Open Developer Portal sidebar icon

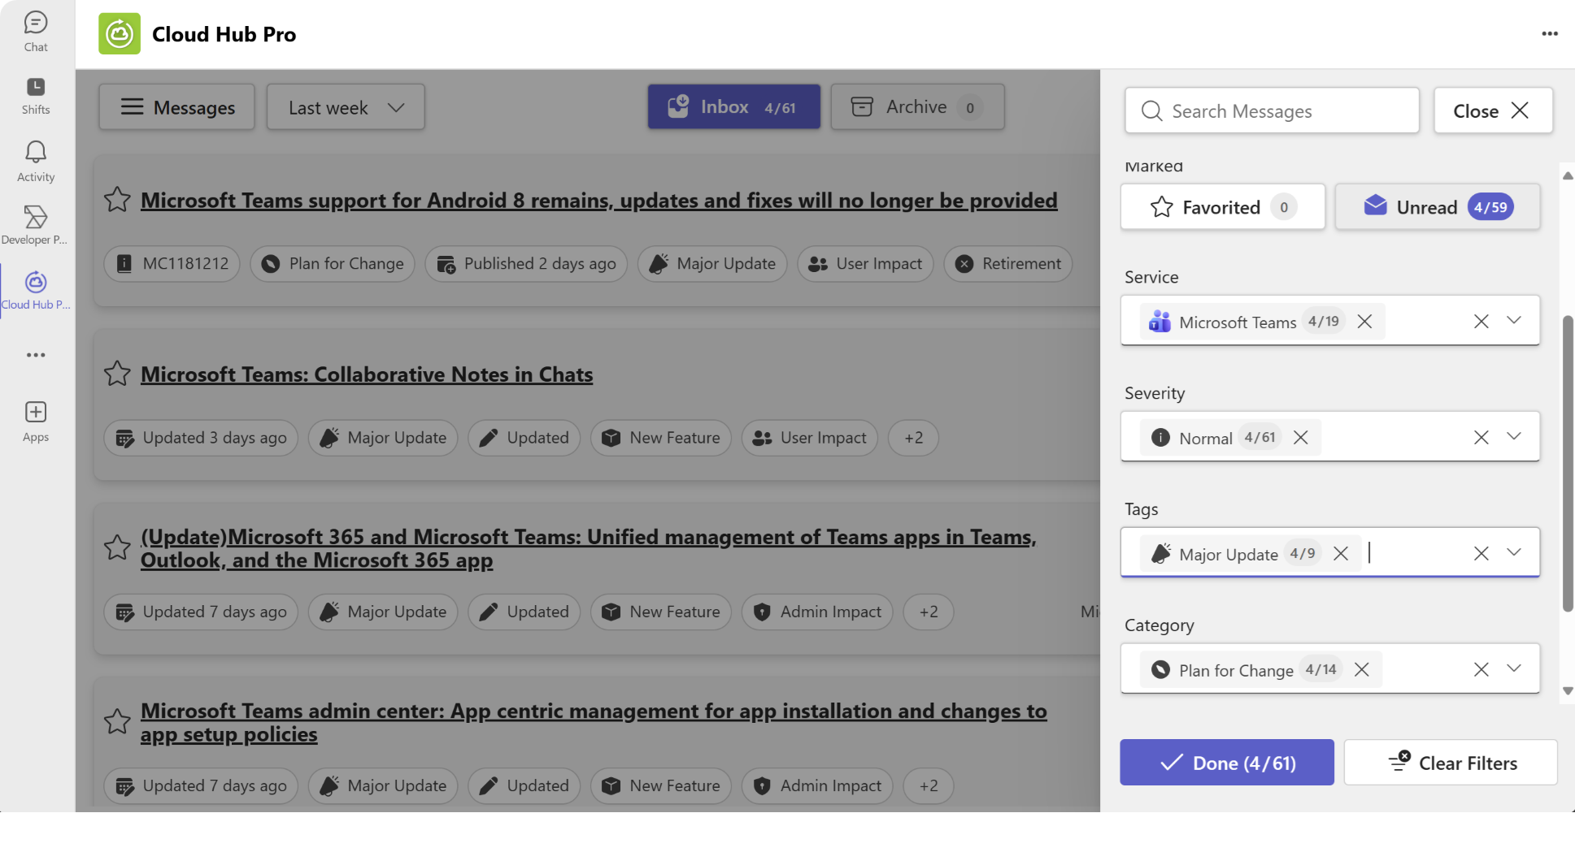[x=36, y=224]
